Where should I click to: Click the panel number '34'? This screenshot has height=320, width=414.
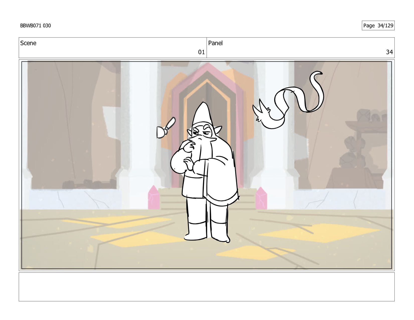point(389,52)
